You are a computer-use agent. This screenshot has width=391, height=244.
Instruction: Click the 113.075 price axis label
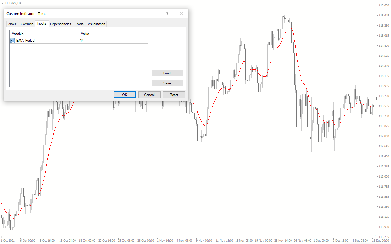[383, 126]
